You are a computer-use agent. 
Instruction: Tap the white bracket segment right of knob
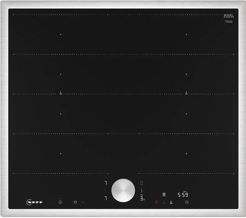142,191
